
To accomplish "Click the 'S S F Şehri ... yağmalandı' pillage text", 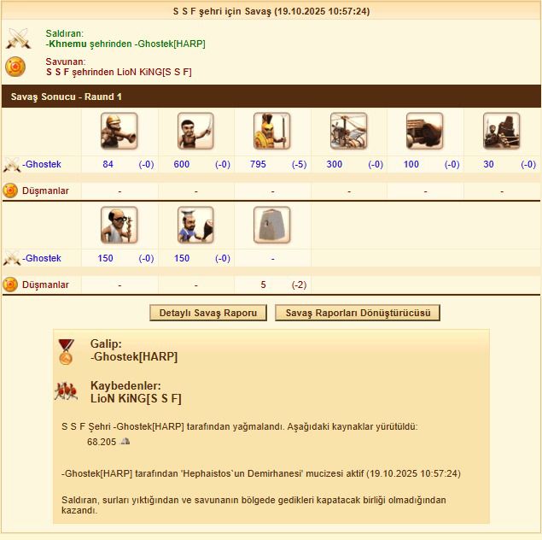I will (240, 426).
